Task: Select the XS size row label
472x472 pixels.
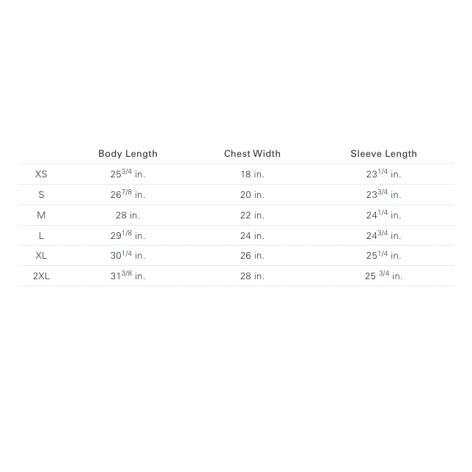Action: tap(41, 174)
